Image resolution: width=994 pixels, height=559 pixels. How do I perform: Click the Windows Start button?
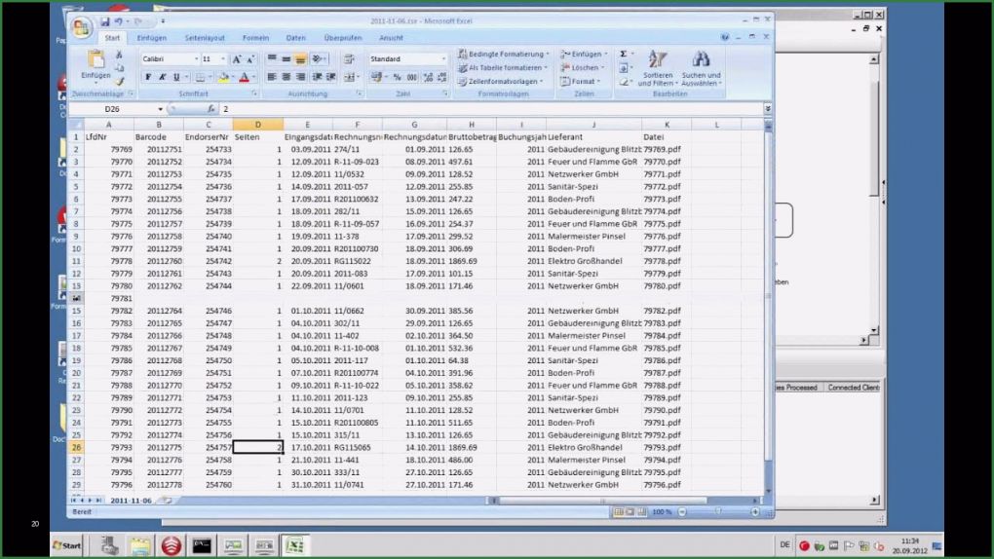pyautogui.click(x=67, y=545)
